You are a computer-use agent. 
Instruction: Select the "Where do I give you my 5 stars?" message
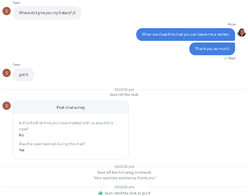[x=47, y=13]
